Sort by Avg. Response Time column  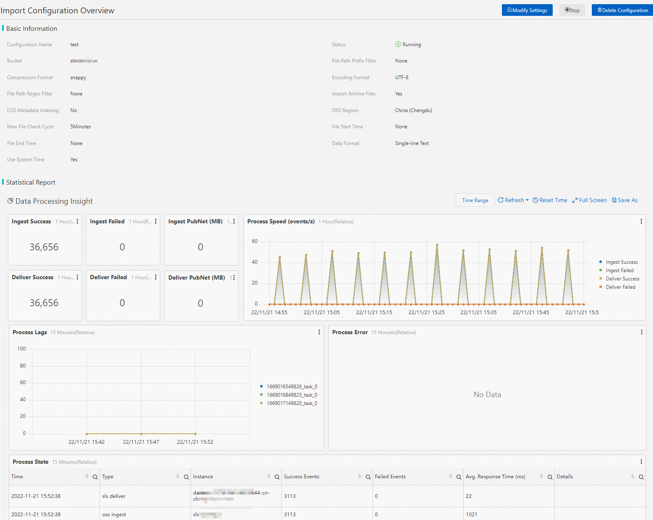pyautogui.click(x=541, y=477)
